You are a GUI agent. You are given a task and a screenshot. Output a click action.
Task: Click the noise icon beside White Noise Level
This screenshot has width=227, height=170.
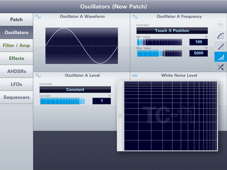pyautogui.click(x=135, y=75)
